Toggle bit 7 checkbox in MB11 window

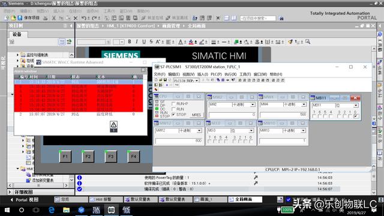pyautogui.click(x=314, y=116)
